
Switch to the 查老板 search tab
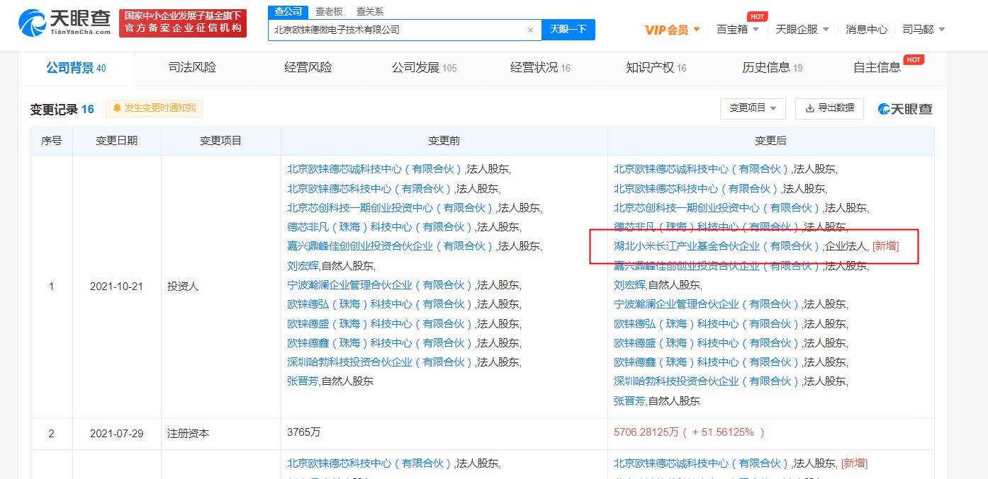point(329,11)
